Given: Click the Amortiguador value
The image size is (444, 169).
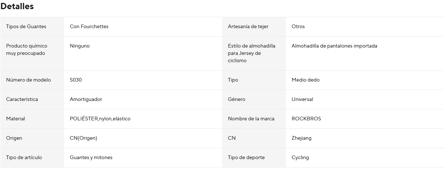Looking at the screenshot, I should (x=86, y=99).
